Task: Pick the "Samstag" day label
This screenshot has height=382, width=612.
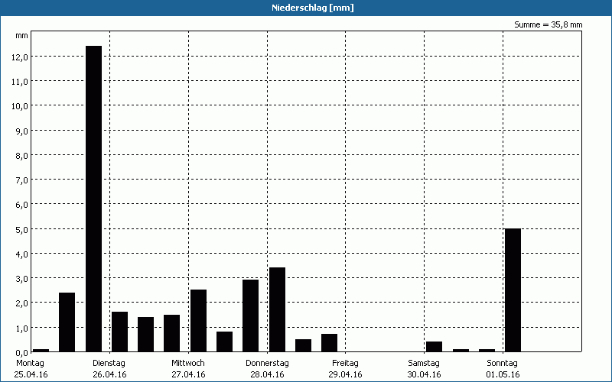Action: 424,364
